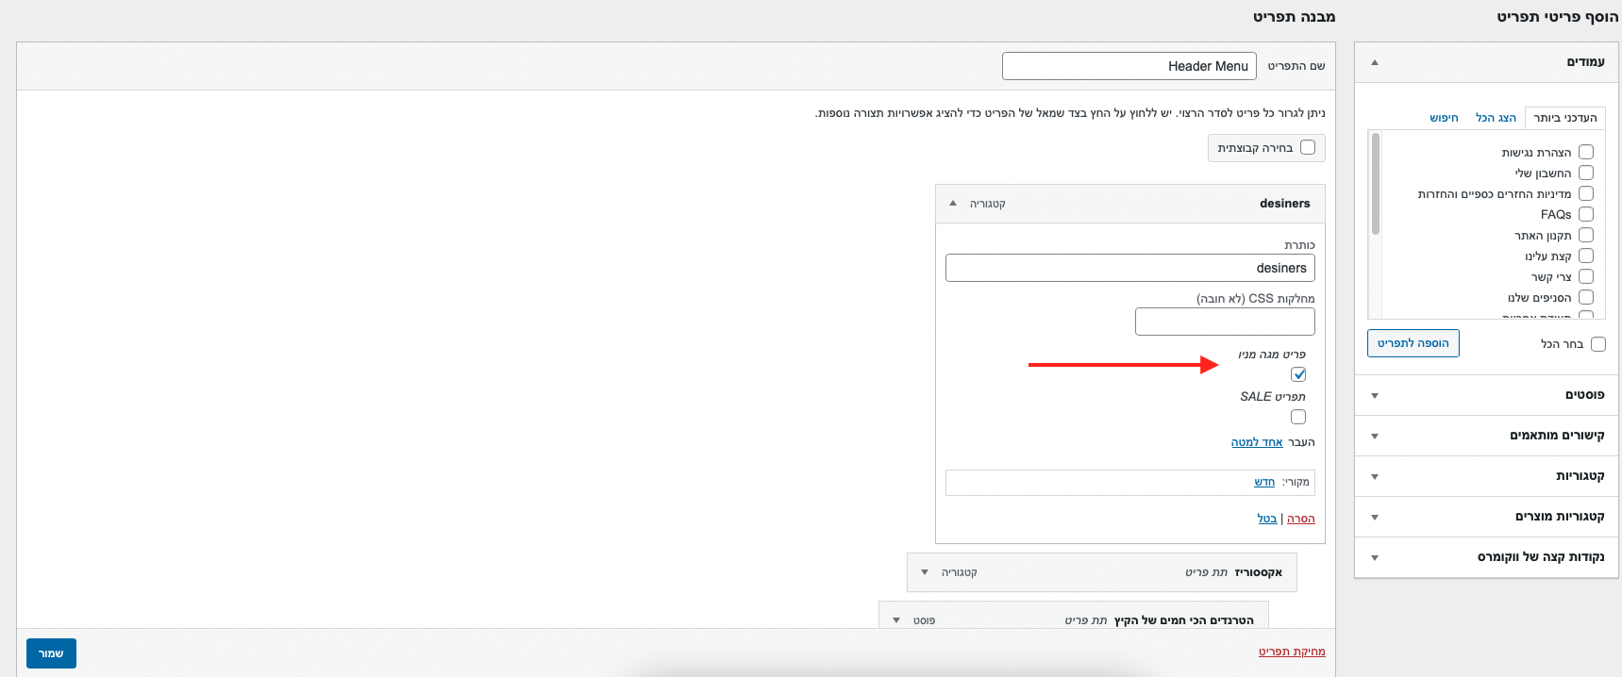Expand the קטגוריות section
1622x677 pixels.
(1375, 476)
